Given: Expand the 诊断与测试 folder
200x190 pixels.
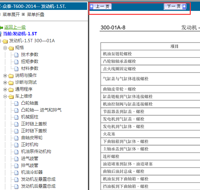Looking at the screenshot, I should [x=5, y=82].
